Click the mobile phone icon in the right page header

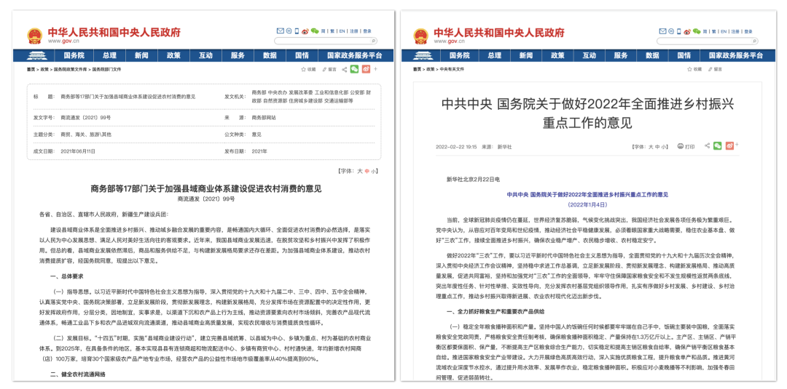click(679, 31)
